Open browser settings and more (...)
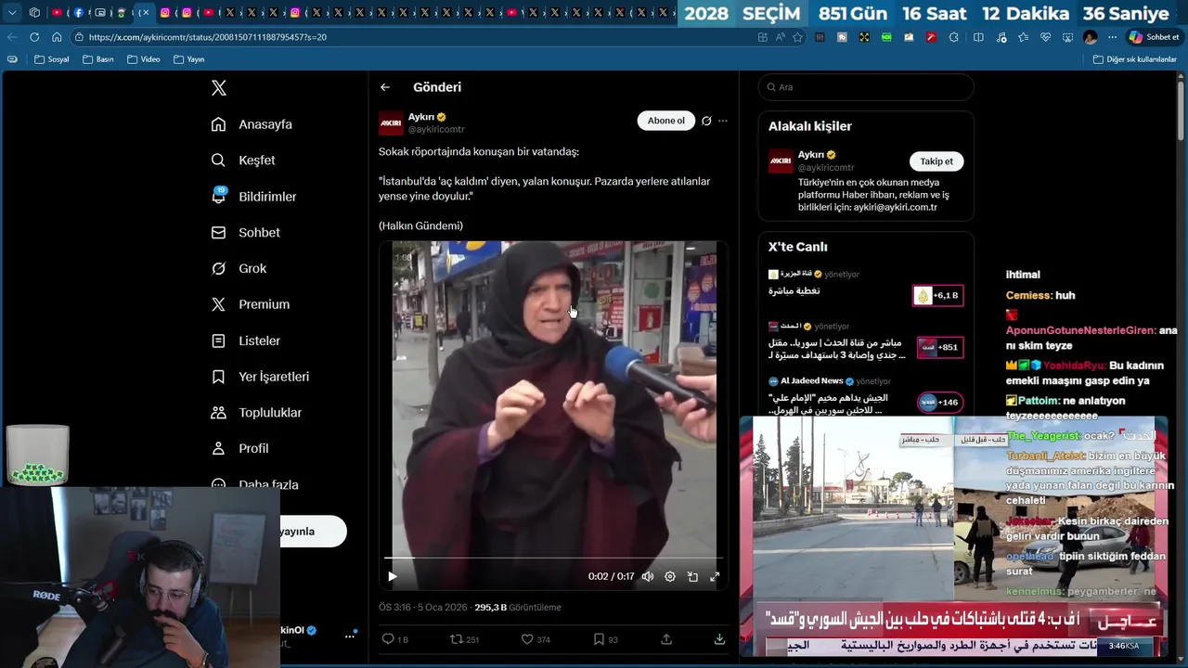 click(x=1111, y=37)
